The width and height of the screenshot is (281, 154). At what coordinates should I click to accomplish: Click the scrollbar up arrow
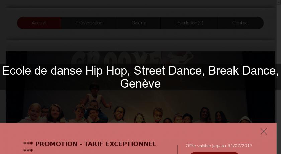click(279, 1)
